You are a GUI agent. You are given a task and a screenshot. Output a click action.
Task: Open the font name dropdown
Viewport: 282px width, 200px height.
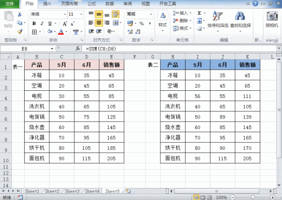(64, 14)
